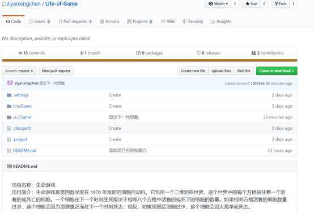Click the Watch counter showing 1
Image resolution: width=314 pixels, height=213 pixels.
pos(235,4)
